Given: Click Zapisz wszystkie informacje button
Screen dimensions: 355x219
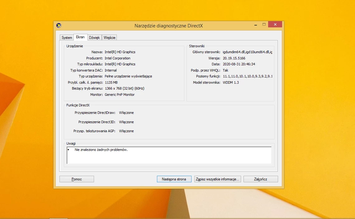Looking at the screenshot, I should (x=218, y=179).
